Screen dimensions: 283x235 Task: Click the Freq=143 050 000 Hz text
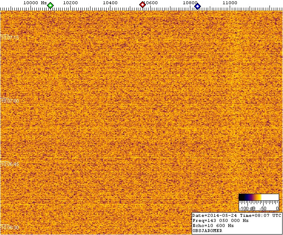click(x=220, y=220)
